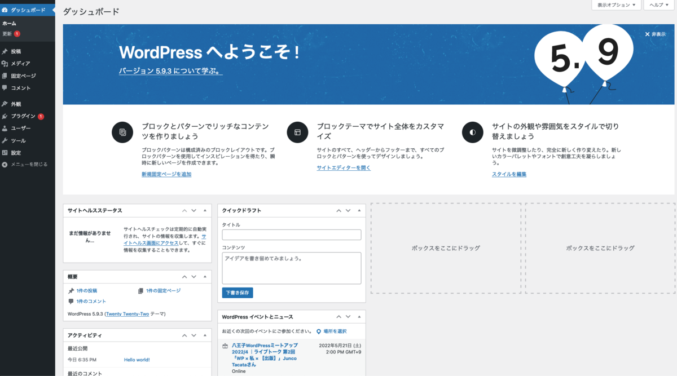
Task: Collapse WordPress イベントとニュース panel
Action: click(359, 317)
